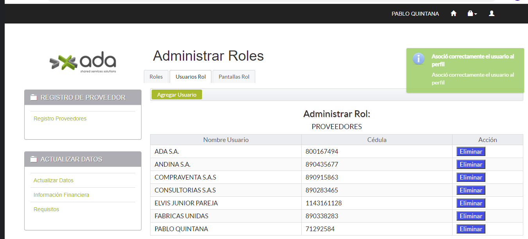Open the Registro Proveedores link
The image size is (528, 239).
[60, 119]
